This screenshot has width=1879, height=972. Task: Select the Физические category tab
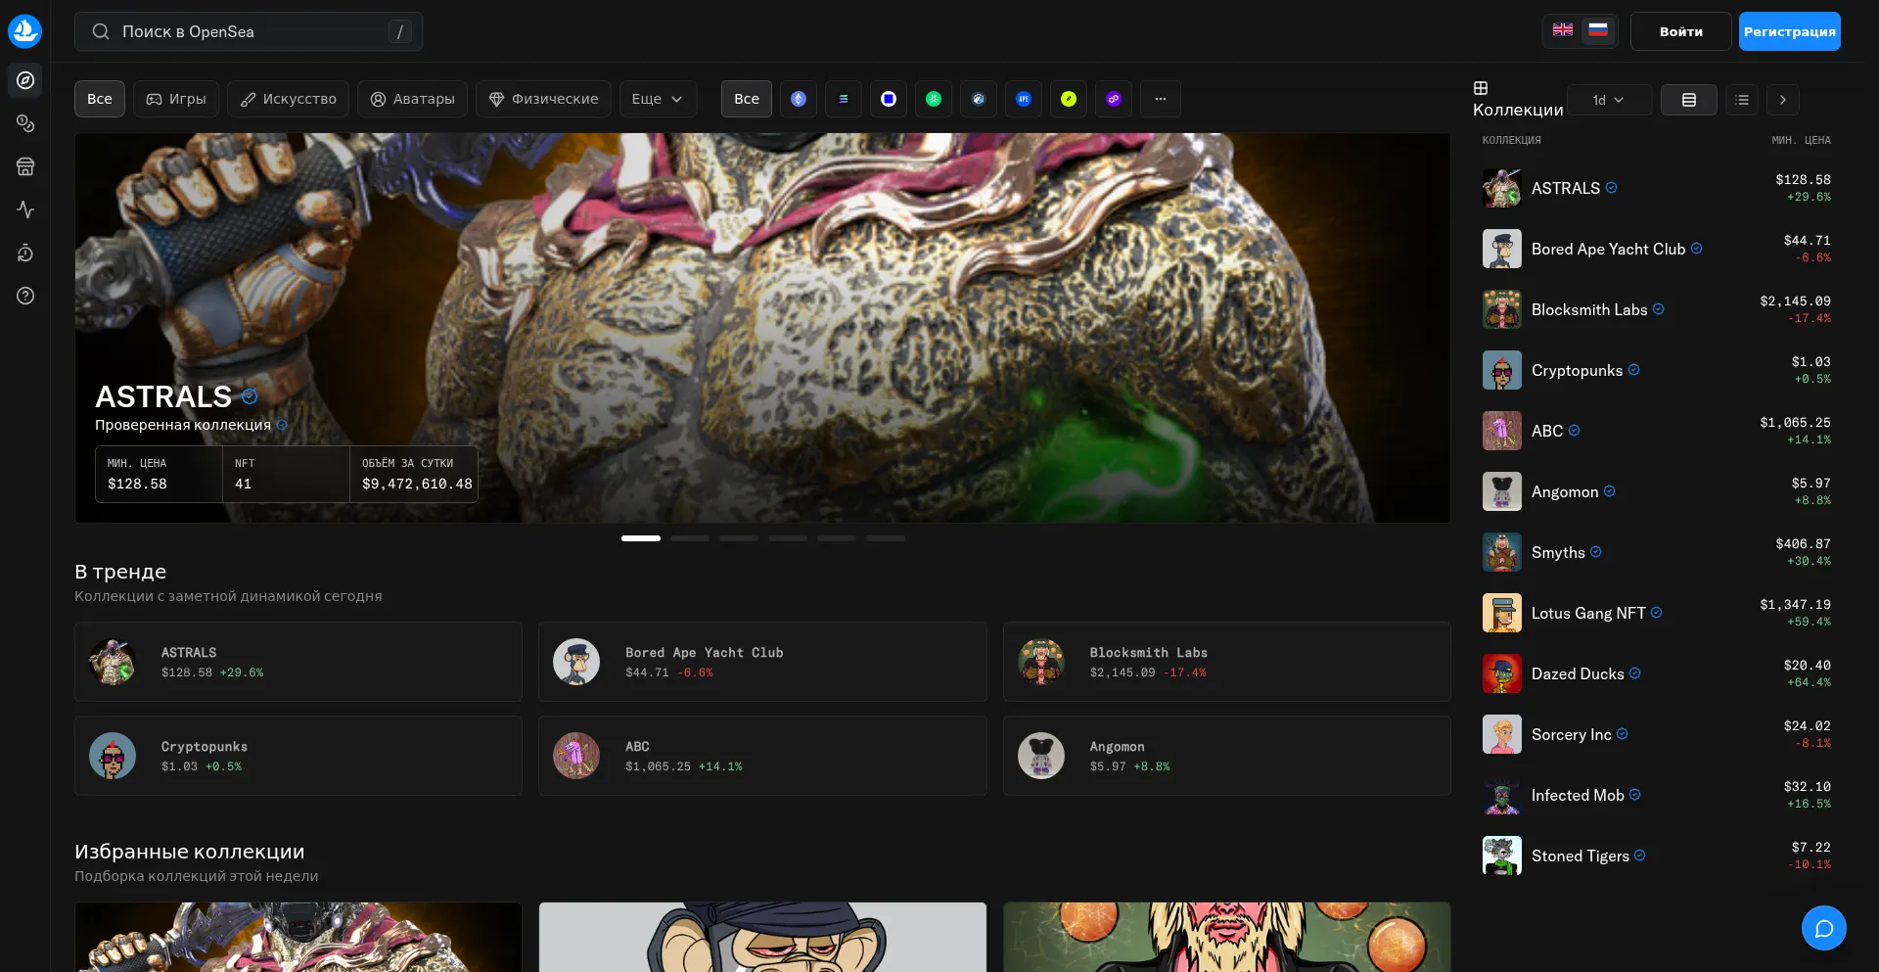coord(543,99)
